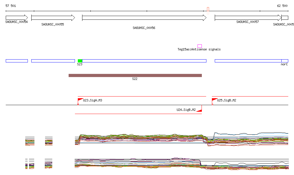Click the norC gene label
Viewport: 294px width, 175px height.
284,64
